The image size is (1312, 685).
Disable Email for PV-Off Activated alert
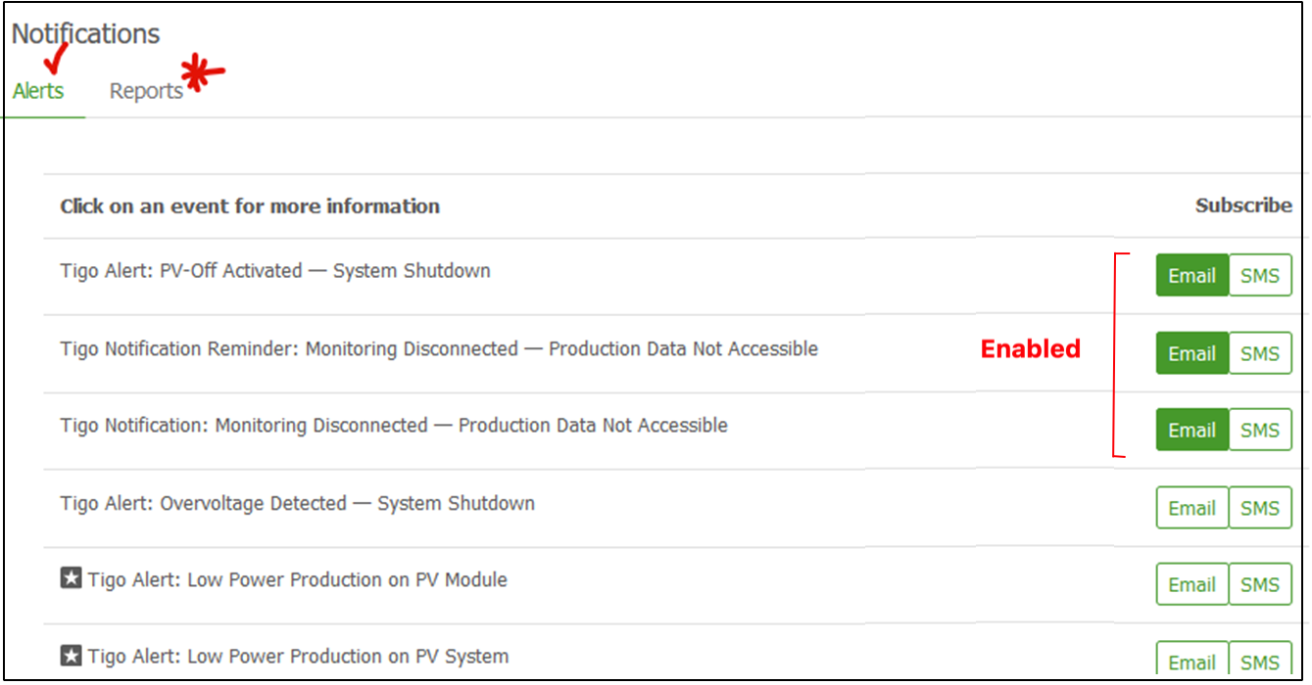(1192, 276)
